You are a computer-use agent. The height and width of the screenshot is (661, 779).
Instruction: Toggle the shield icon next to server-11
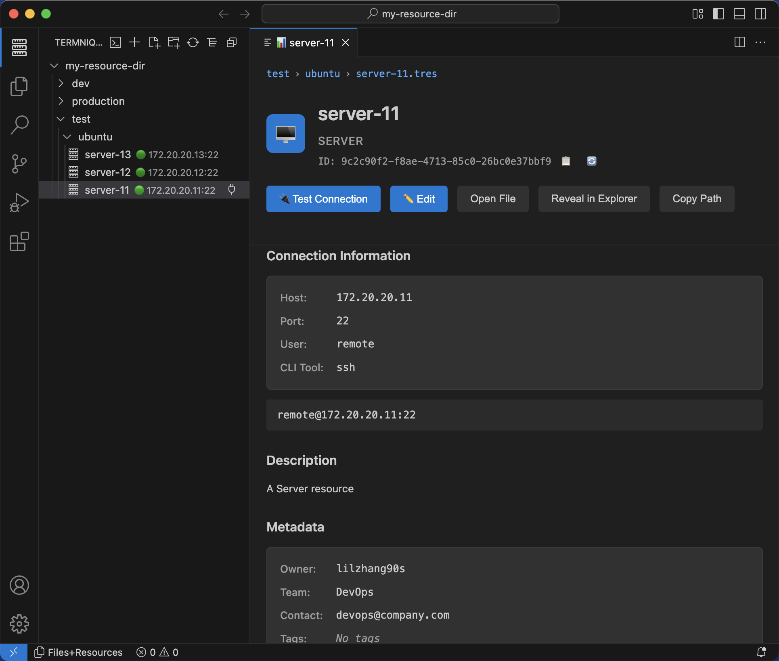[232, 190]
